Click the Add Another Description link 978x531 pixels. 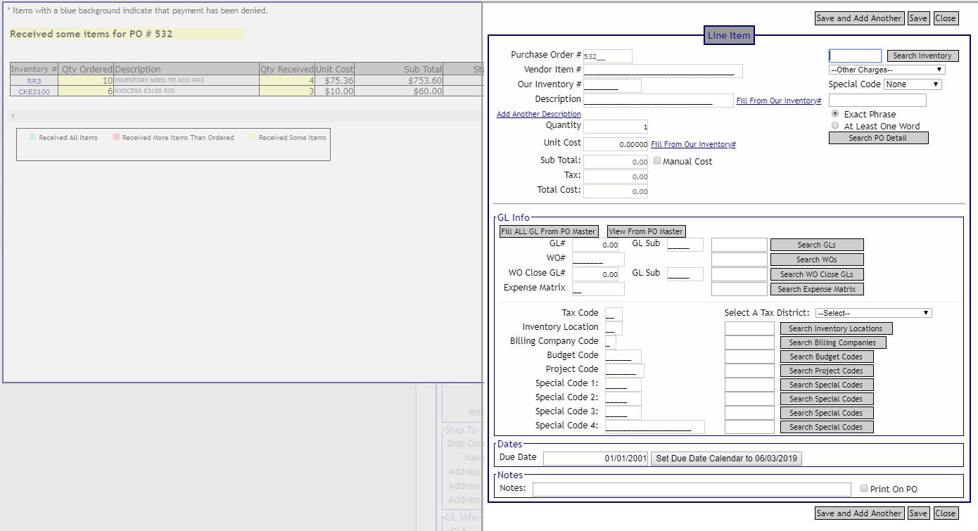[539, 114]
